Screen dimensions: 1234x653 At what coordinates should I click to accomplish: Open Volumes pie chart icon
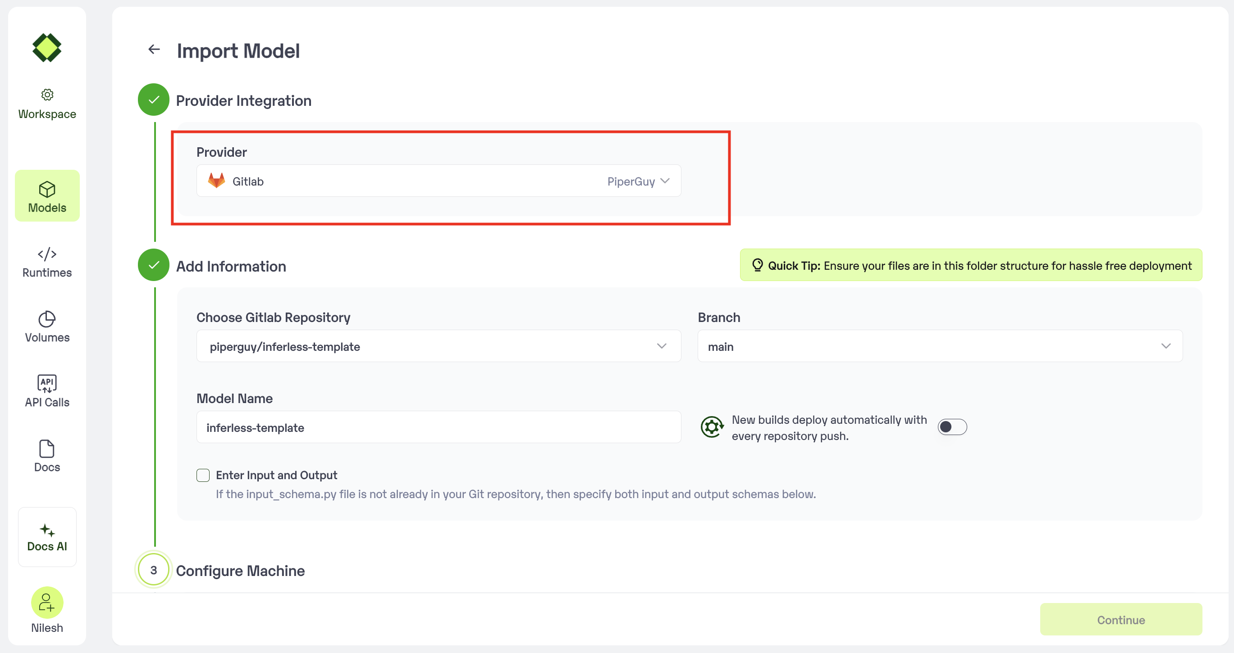pos(47,319)
